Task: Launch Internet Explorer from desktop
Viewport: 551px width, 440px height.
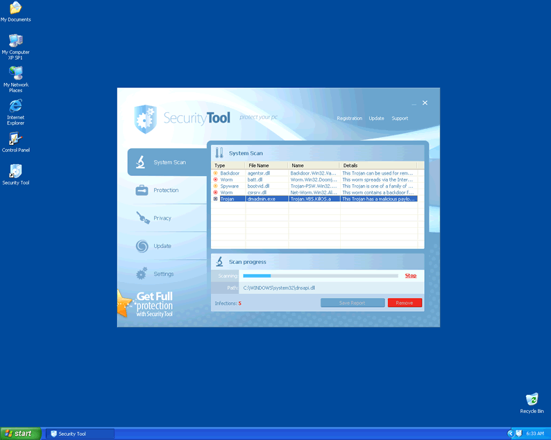Action: 15,107
